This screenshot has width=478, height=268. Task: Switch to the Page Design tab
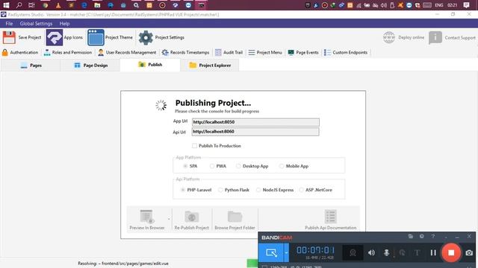(90, 65)
